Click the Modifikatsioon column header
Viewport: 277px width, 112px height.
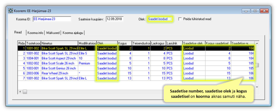[x=87, y=43]
